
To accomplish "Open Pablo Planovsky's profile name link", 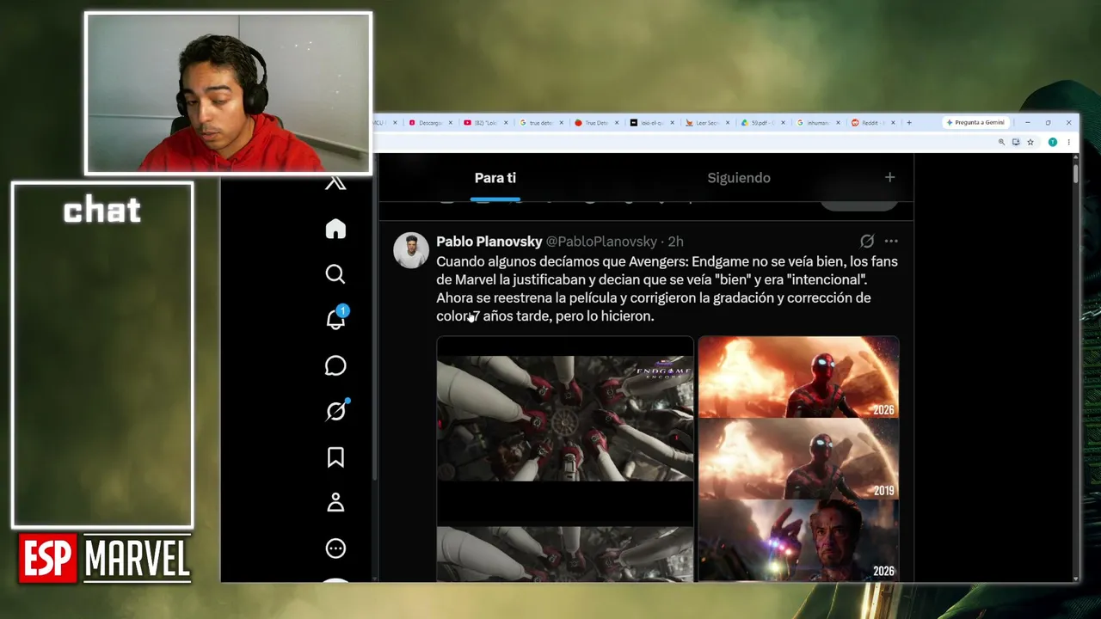I will tap(489, 242).
